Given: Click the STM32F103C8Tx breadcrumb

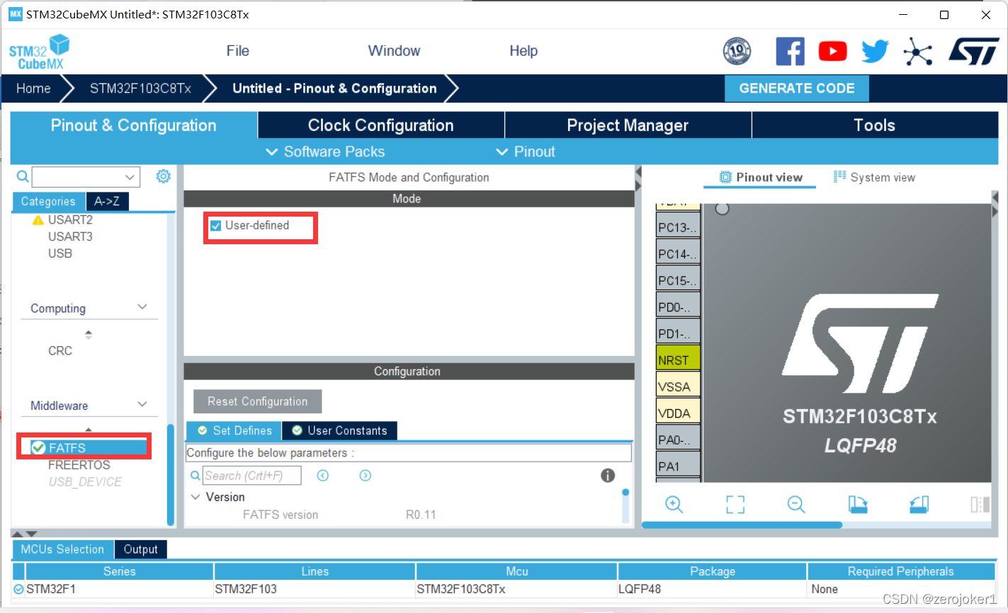Looking at the screenshot, I should coord(140,88).
